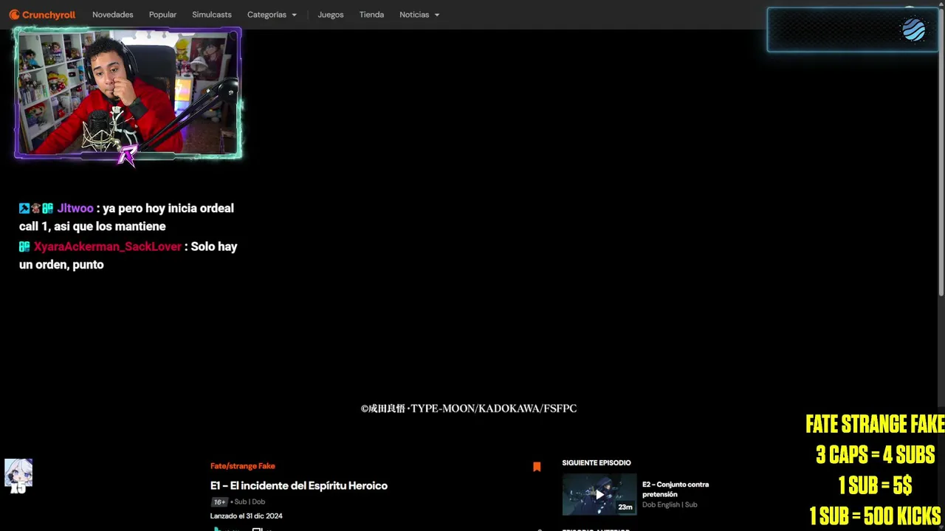Open the Juegos page
Image resolution: width=945 pixels, height=531 pixels.
(331, 15)
